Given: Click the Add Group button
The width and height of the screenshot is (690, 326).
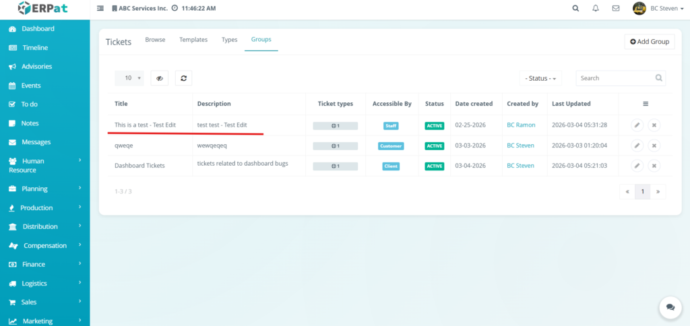Looking at the screenshot, I should coord(650,42).
